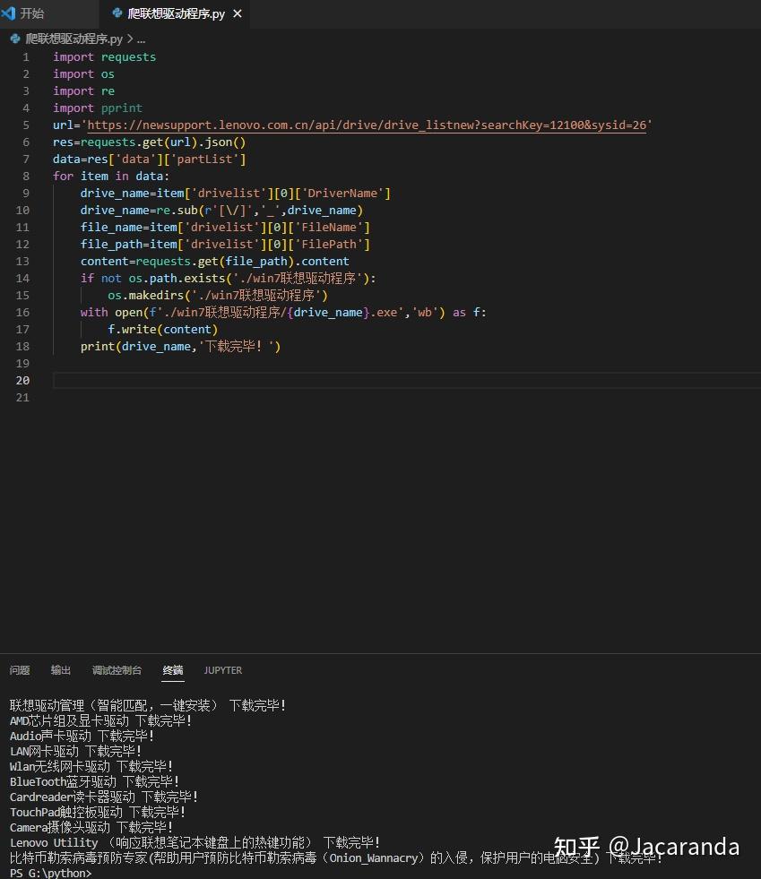The width and height of the screenshot is (761, 879).
Task: Click terminal line starting '比特币勒索病毒预防专家'
Action: point(336,857)
